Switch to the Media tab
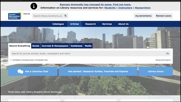Viewport: 181px width, 102px height. [88, 46]
